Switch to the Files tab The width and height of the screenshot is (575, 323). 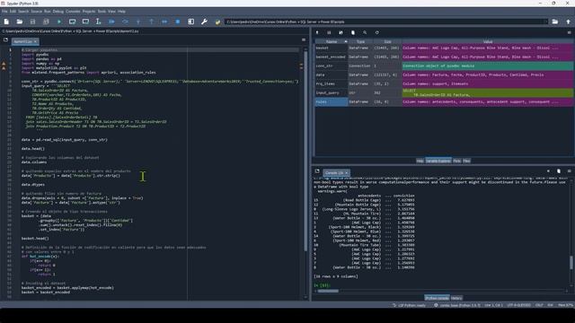[x=466, y=161]
